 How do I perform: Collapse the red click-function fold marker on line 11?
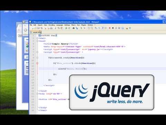point(37,63)
